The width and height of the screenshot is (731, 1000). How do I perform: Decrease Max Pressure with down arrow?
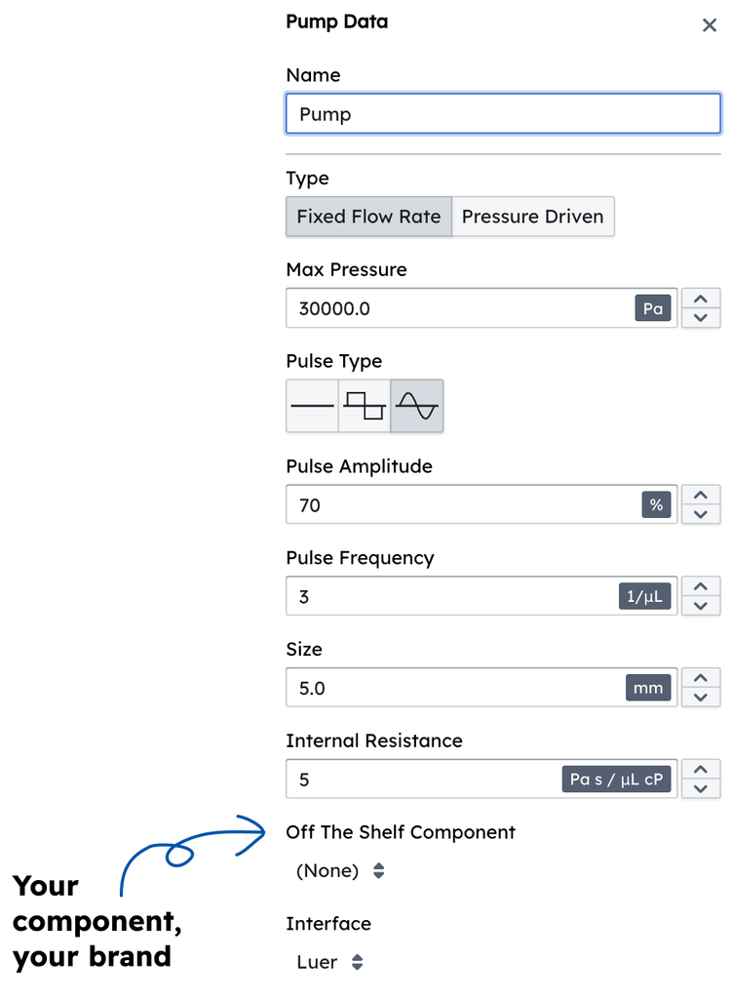[x=700, y=318]
